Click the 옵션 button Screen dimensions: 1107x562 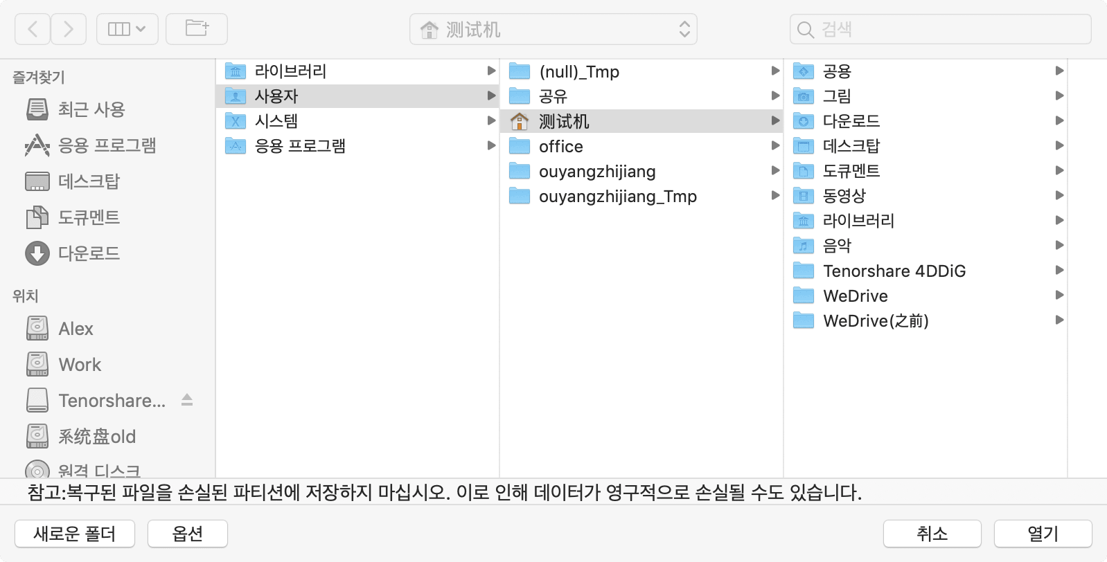[188, 534]
